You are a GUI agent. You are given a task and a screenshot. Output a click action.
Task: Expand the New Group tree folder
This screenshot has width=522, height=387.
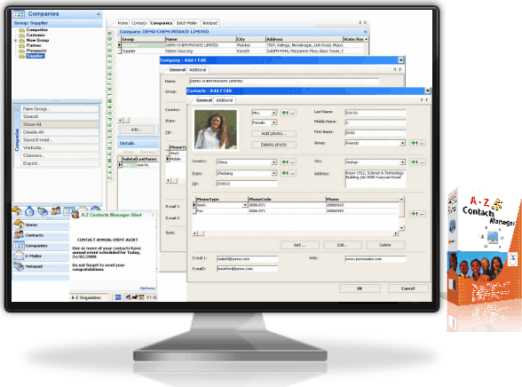point(15,40)
